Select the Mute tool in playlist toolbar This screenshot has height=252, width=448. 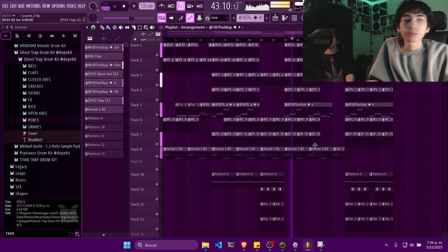click(121, 27)
